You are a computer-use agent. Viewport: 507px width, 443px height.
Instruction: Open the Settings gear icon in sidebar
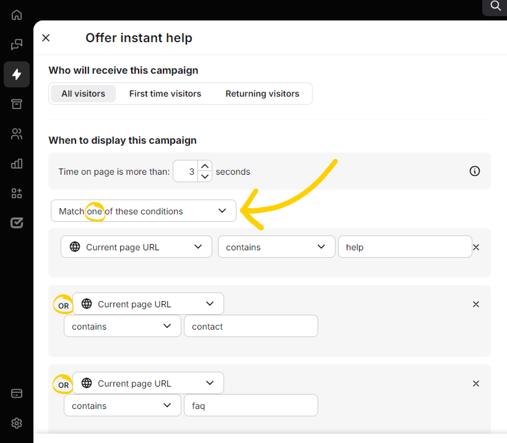coord(17,423)
